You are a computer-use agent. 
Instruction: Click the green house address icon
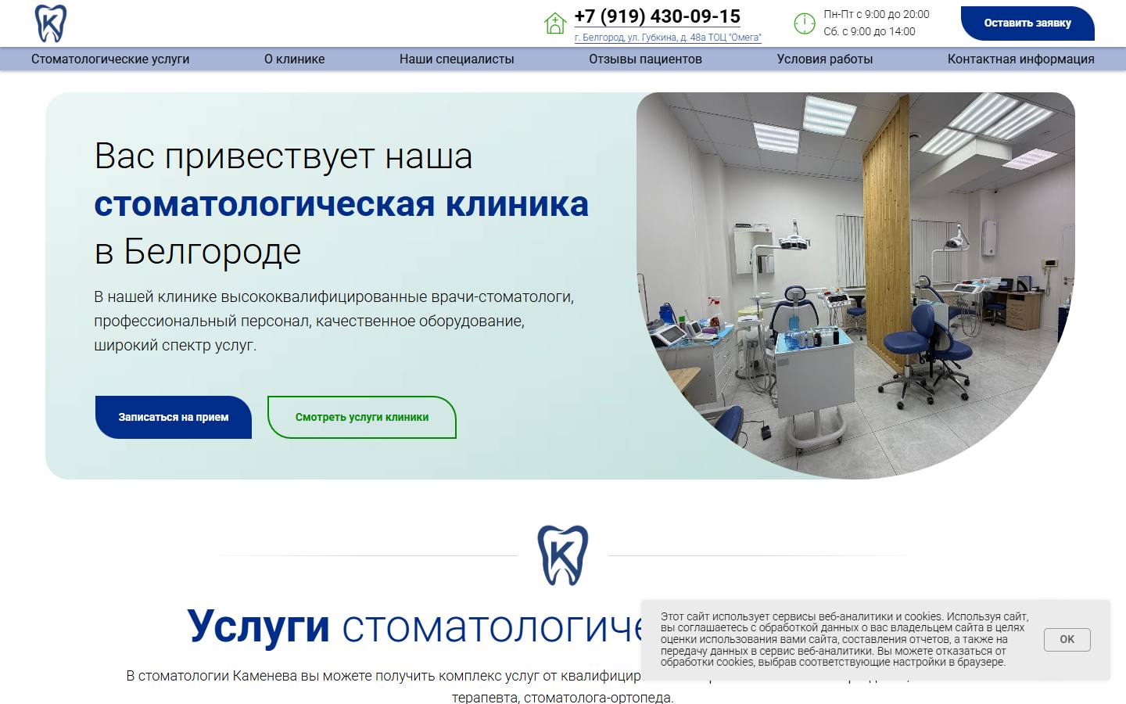click(x=555, y=23)
